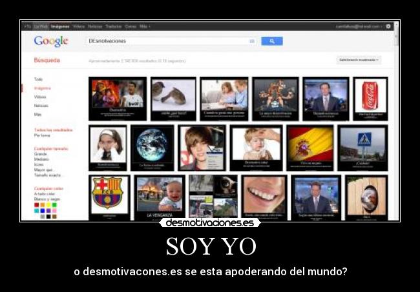420x292 pixels.
Task: Open the smiling mouth thumbnail
Action: click(264, 198)
